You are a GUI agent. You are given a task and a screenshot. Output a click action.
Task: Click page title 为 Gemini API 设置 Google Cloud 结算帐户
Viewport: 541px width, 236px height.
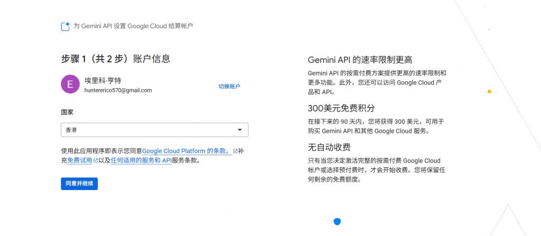pos(133,26)
